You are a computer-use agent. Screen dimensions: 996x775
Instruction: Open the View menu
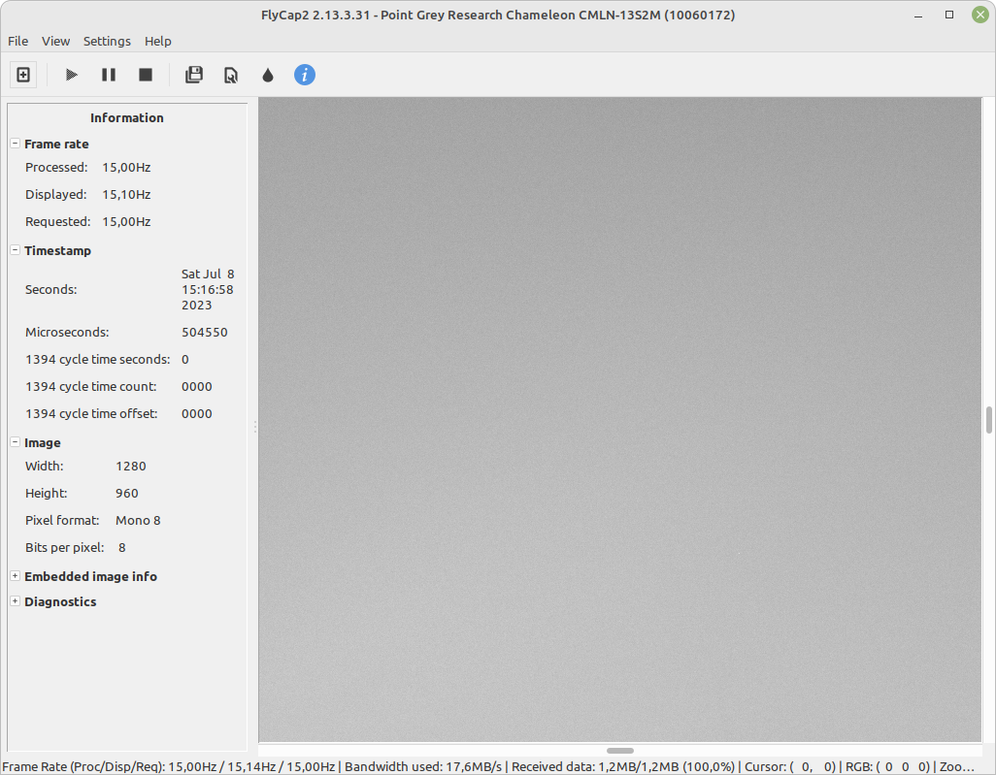pos(55,41)
